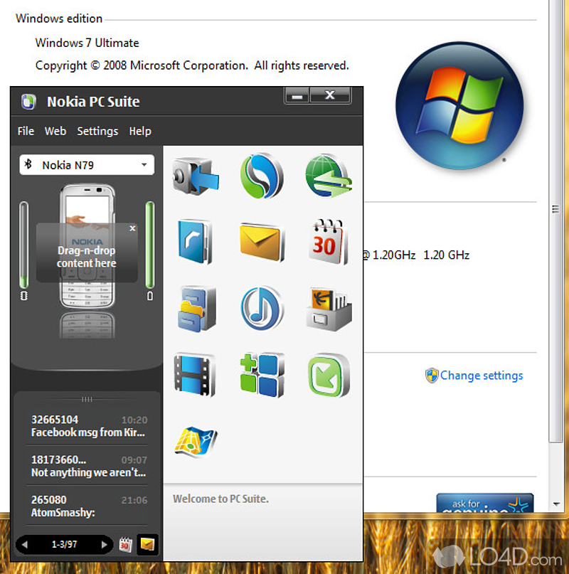Screen dimensions: 569x574
Task: Launch the Music transfer note icon
Action: coord(262,309)
